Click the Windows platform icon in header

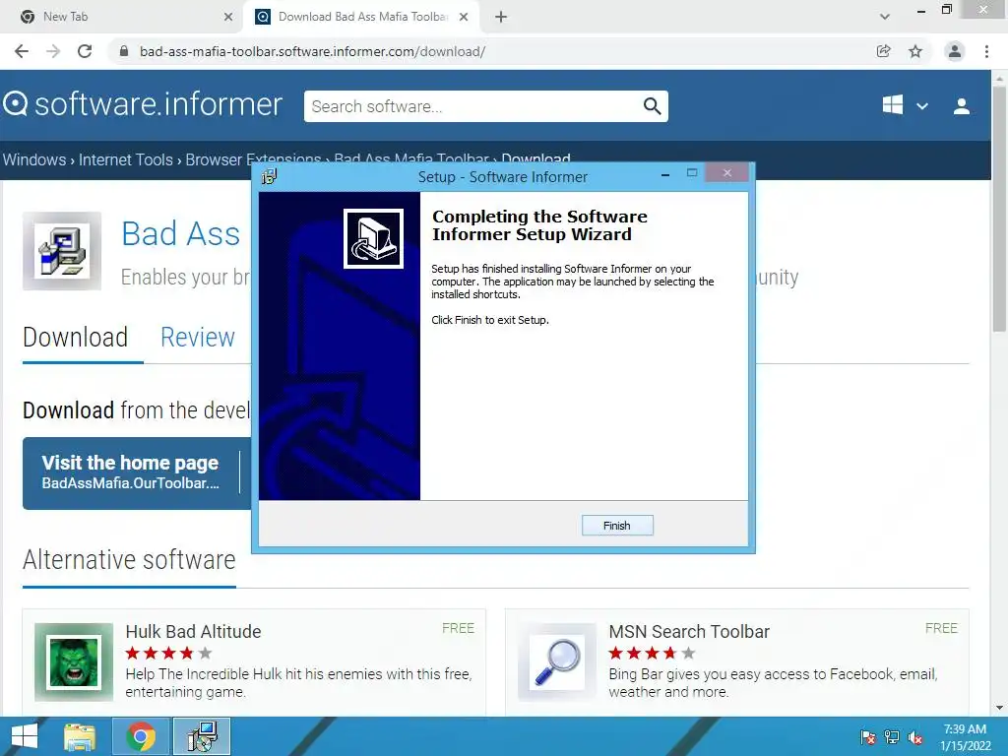892,105
